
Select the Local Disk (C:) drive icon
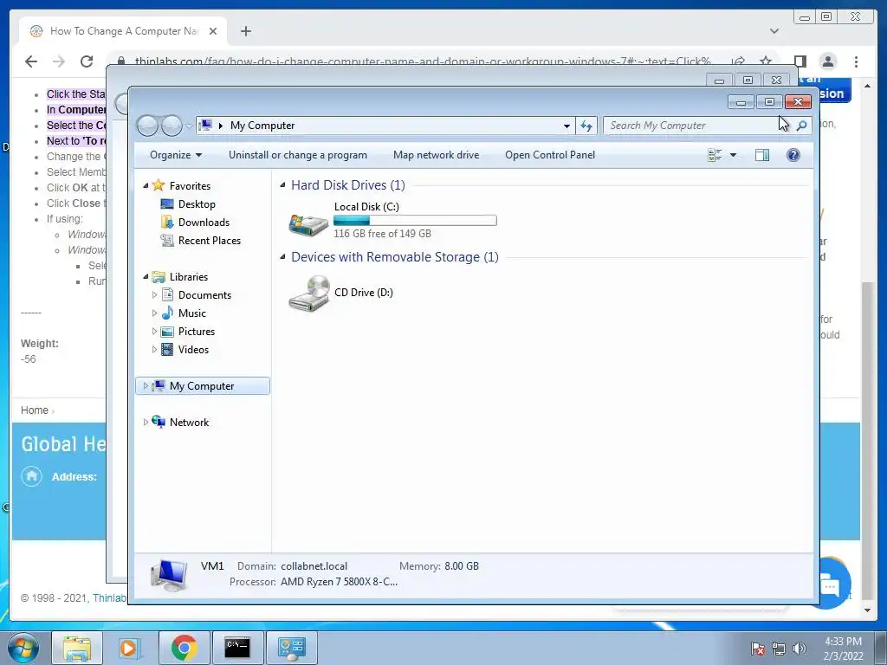pos(308,223)
